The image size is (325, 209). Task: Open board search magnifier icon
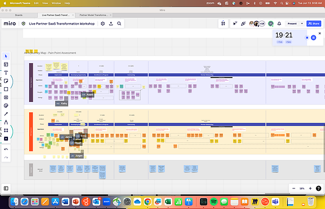click(119, 23)
